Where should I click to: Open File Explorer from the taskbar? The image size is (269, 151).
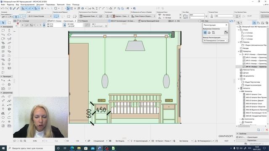[x=79, y=148]
